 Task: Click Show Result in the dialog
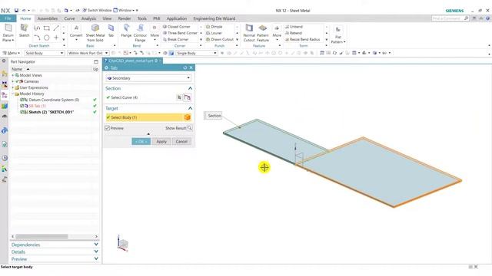(178, 128)
